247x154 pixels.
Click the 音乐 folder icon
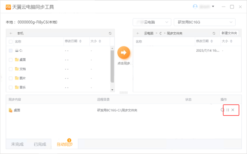coord(17,87)
